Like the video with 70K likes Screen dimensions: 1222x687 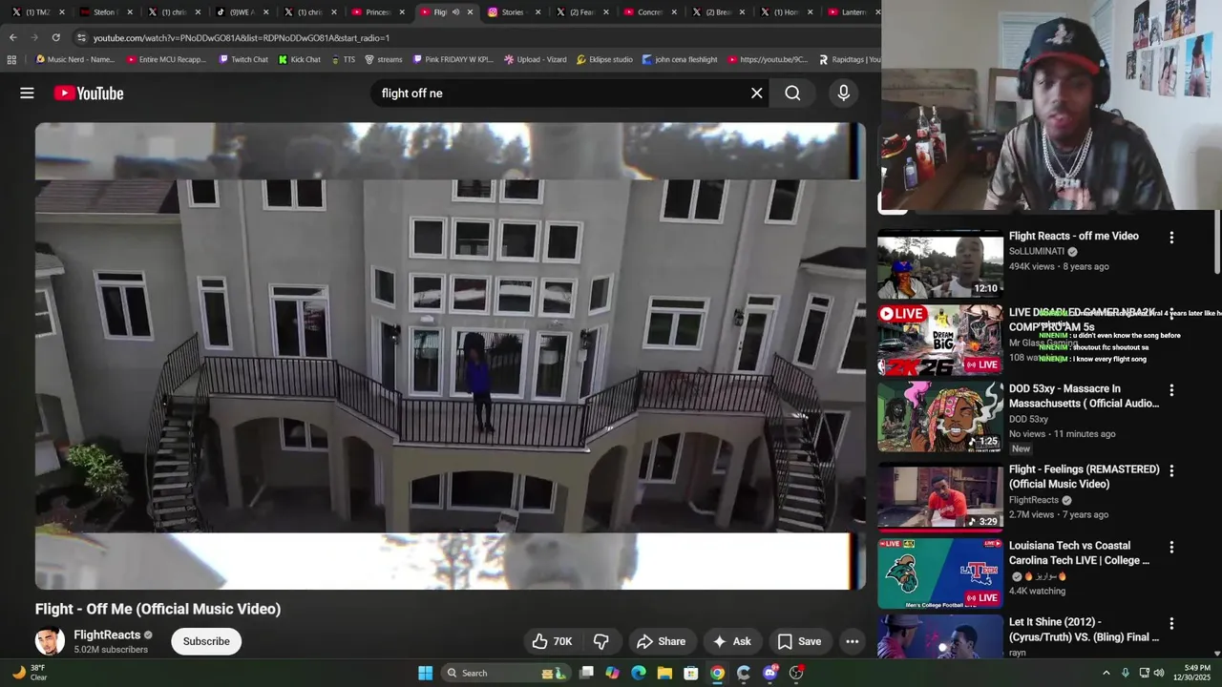pyautogui.click(x=551, y=641)
